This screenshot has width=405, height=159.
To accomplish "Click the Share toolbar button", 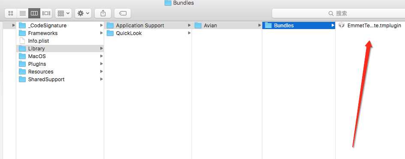I will 103,13.
